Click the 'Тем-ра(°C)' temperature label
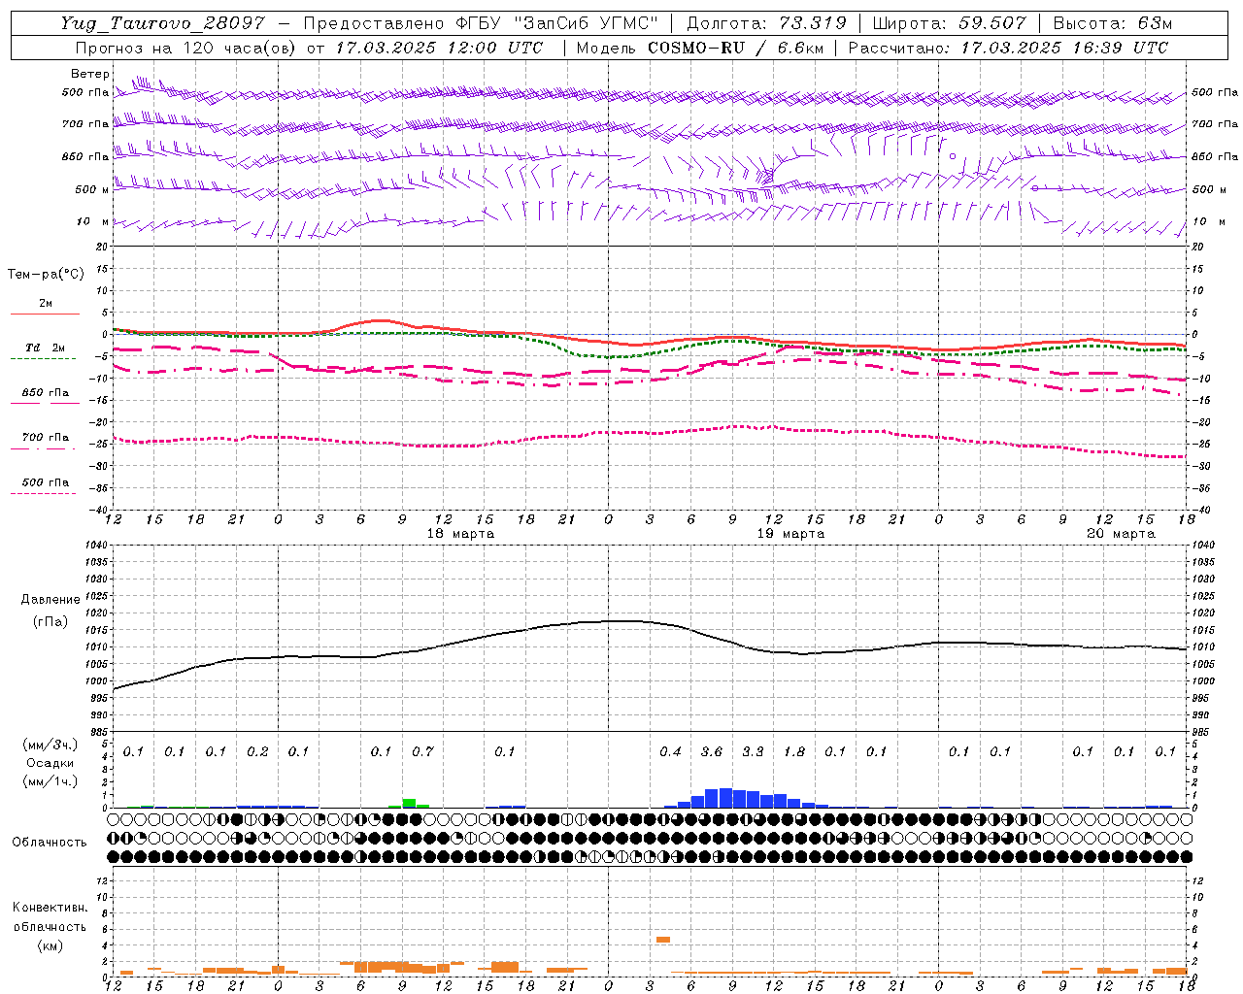This screenshot has height=994, width=1243. click(x=46, y=275)
